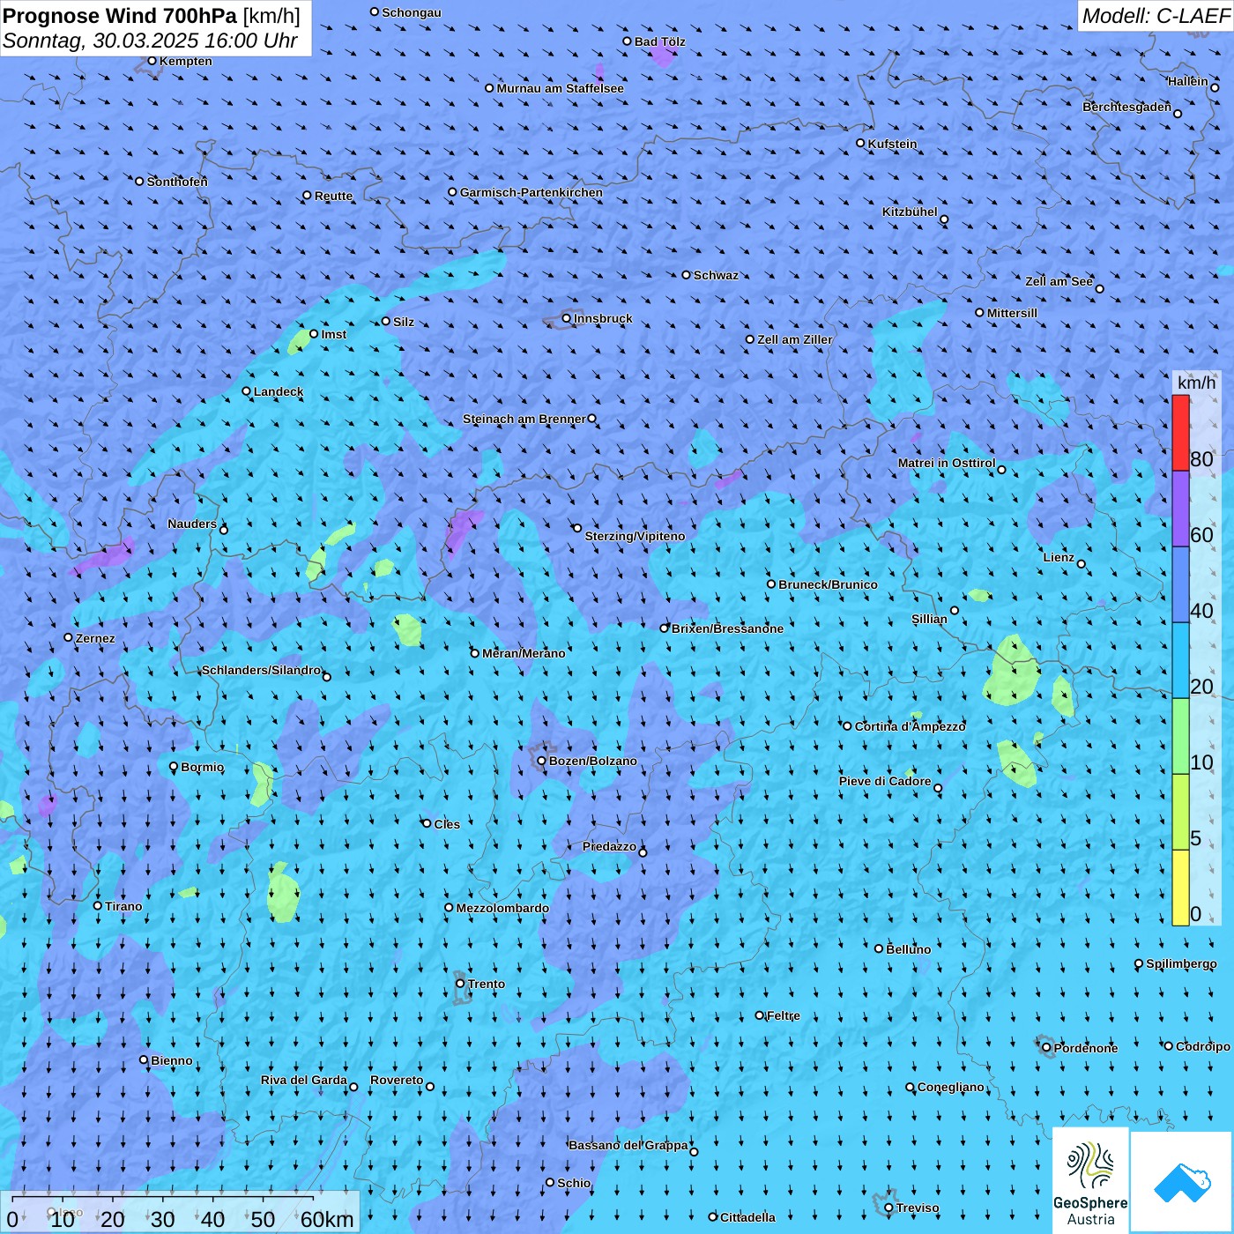This screenshot has width=1234, height=1234.
Task: Click the 'Nauders' label
Action: (x=192, y=524)
